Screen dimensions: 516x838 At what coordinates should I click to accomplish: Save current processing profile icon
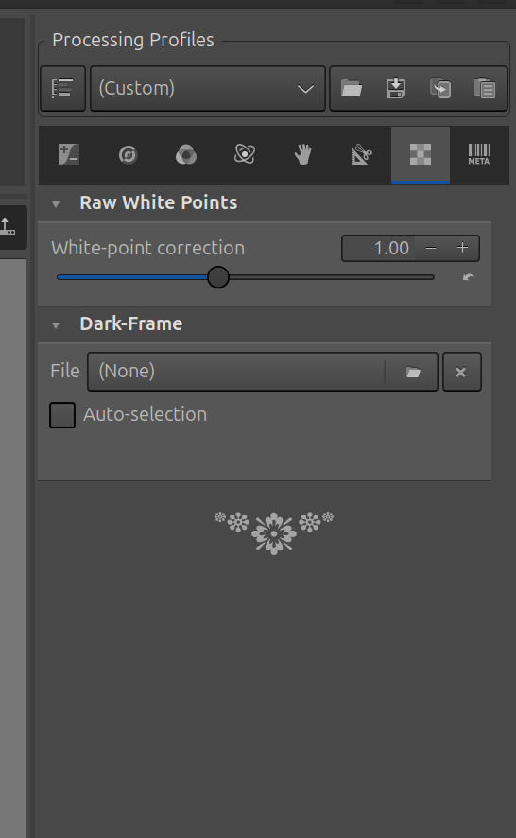tap(396, 88)
